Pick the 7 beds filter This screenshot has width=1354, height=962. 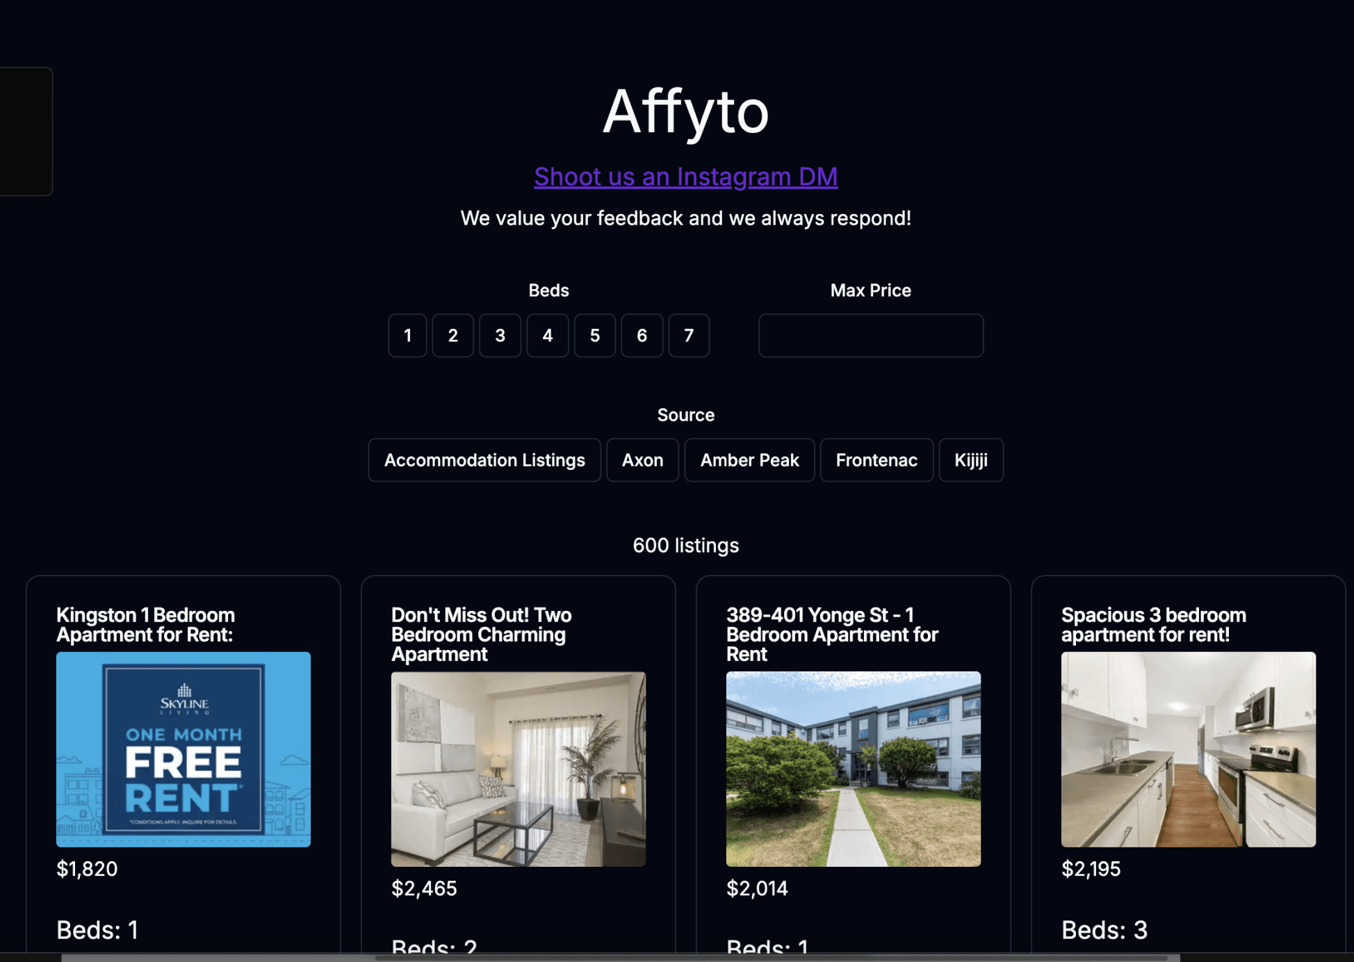coord(688,336)
